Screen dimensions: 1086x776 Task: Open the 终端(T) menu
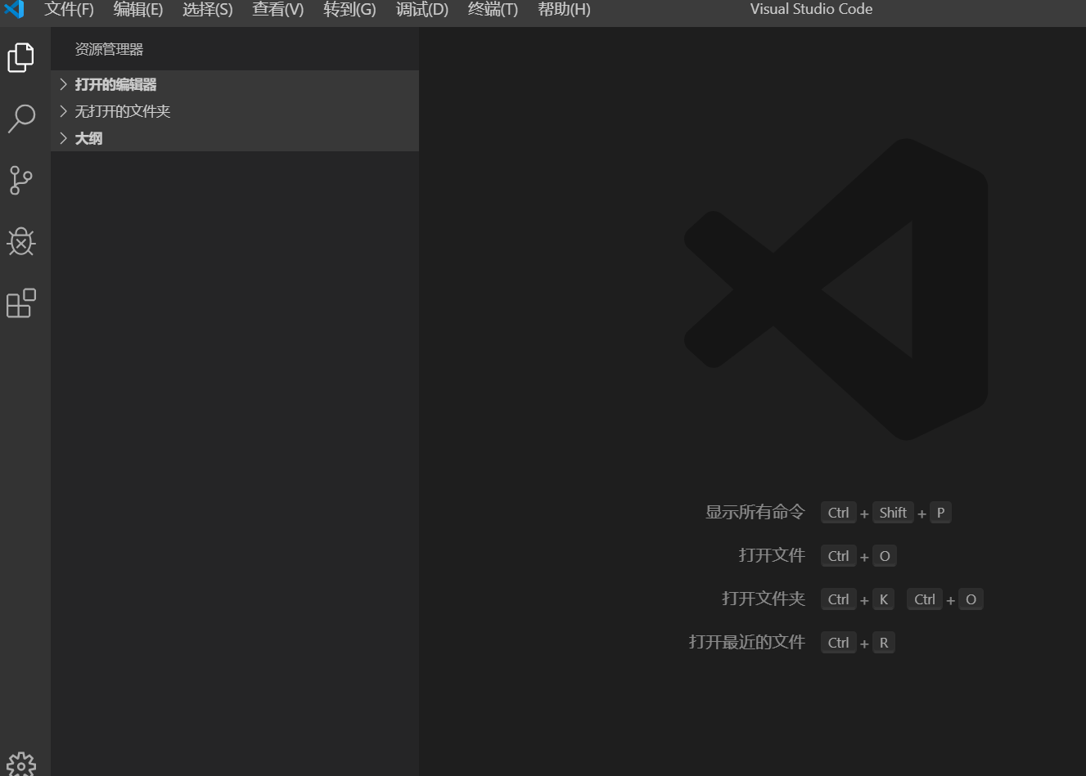(x=493, y=10)
